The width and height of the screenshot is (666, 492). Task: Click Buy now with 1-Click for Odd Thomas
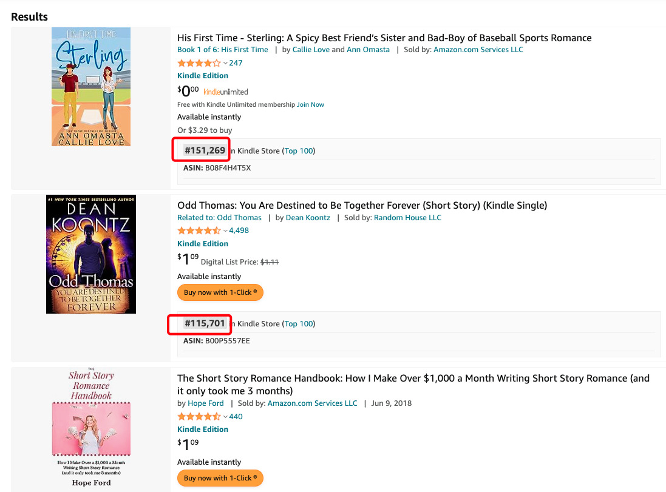(220, 292)
